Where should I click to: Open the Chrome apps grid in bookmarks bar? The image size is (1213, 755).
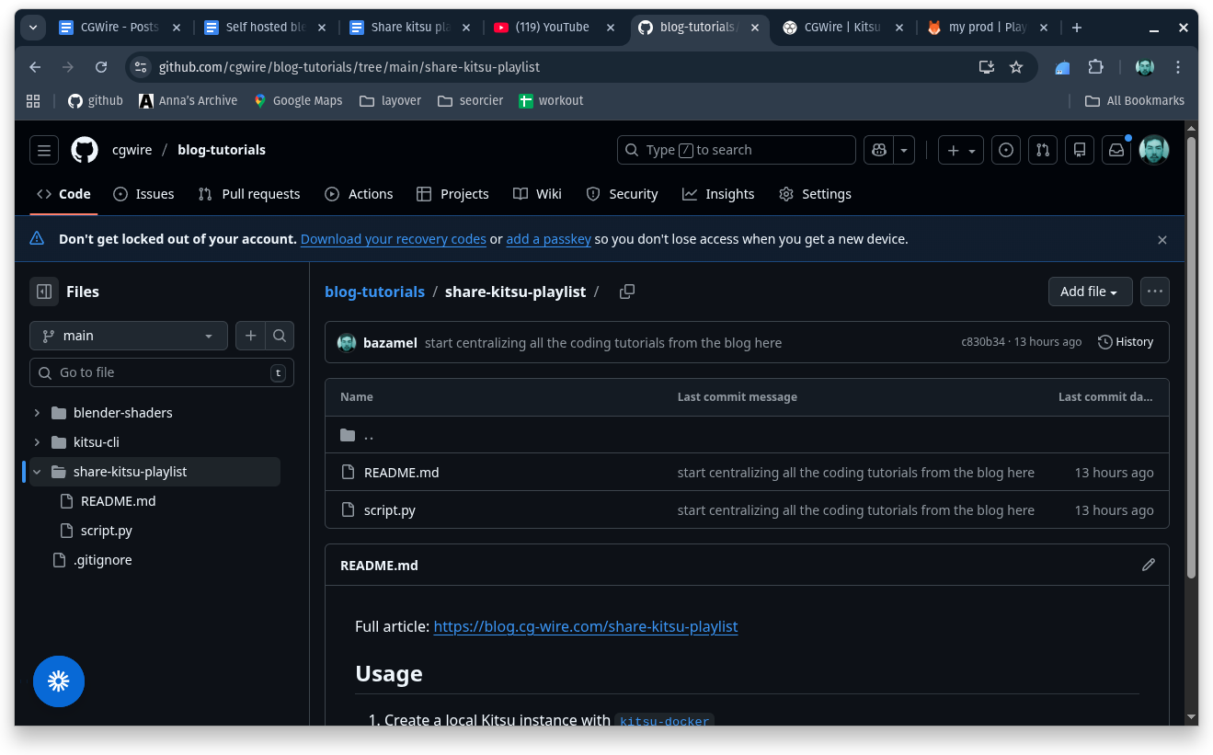(33, 100)
